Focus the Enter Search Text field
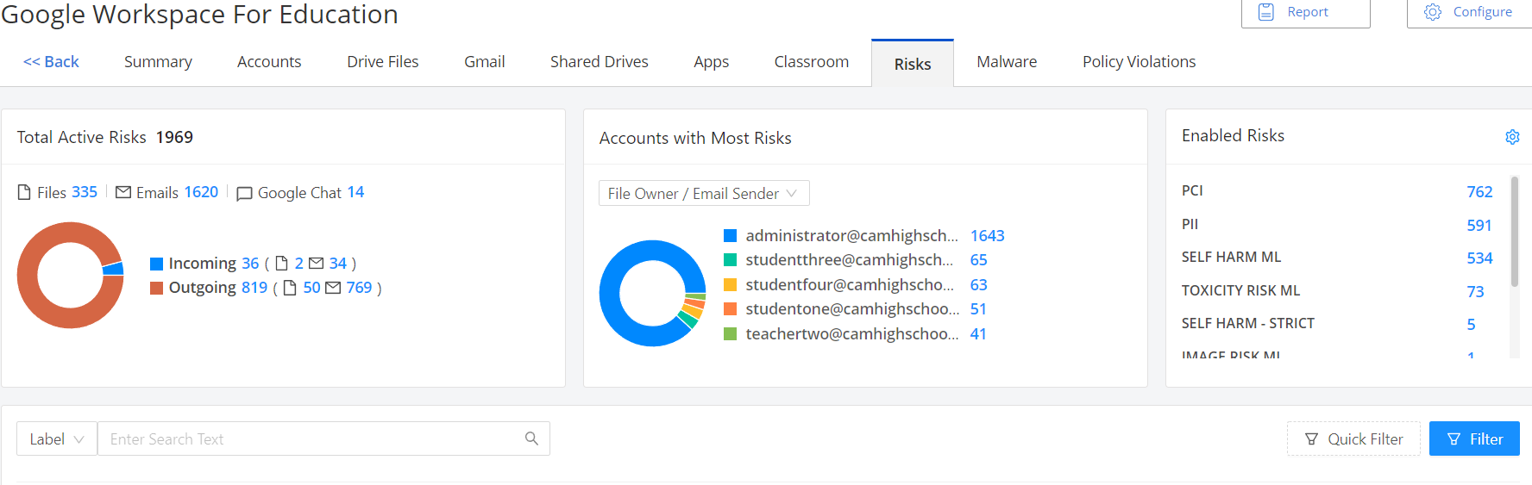This screenshot has width=1532, height=485. pyautogui.click(x=323, y=438)
